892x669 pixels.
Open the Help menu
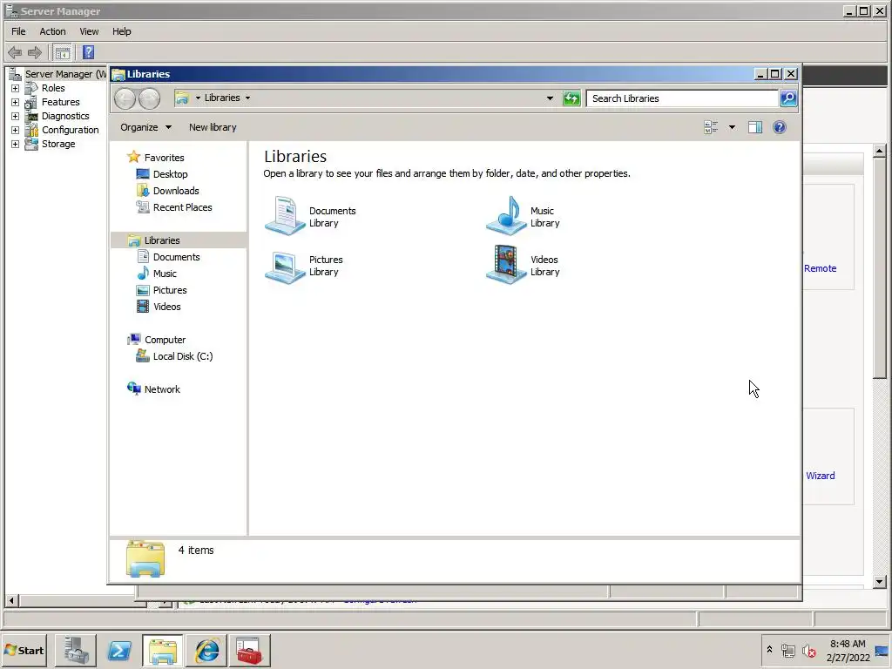pyautogui.click(x=121, y=31)
